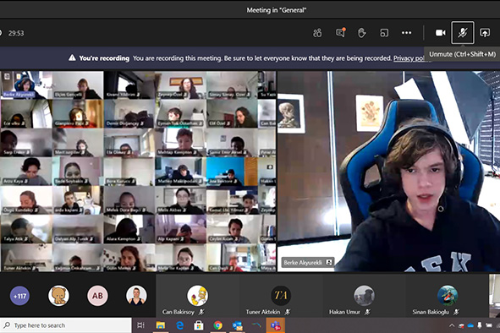
Task: Click Hakan Umur's participant tile
Action: point(364,296)
